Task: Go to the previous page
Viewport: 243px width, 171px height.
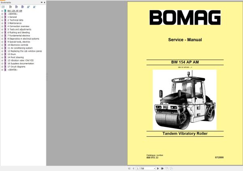Action: coord(133,168)
